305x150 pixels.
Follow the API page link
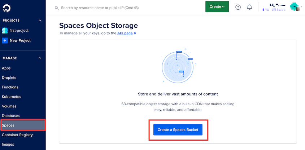[x=125, y=33]
